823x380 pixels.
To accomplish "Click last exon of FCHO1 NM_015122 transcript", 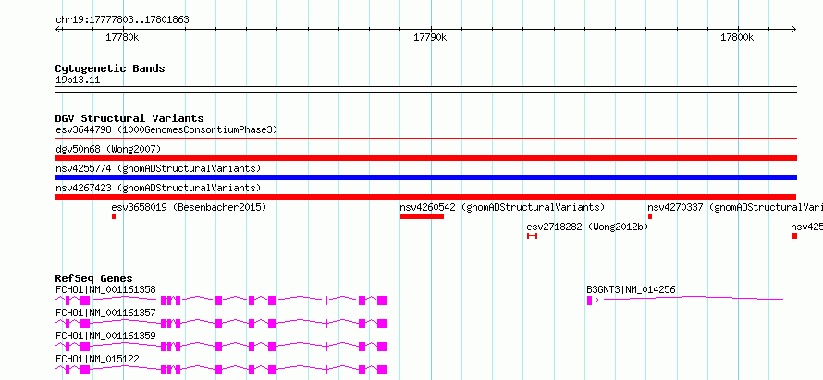I will point(382,370).
